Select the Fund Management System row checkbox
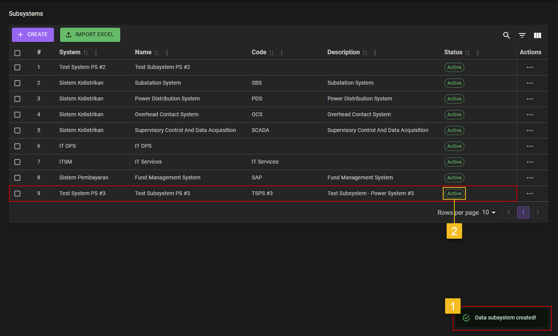558x336 pixels. (17, 178)
